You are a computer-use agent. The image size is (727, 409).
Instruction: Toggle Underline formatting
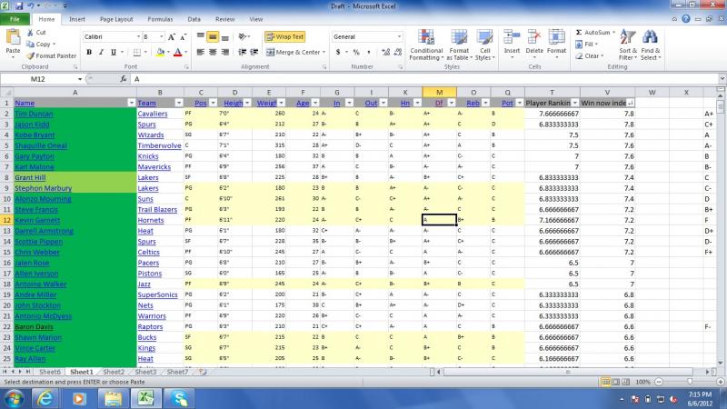tap(113, 53)
